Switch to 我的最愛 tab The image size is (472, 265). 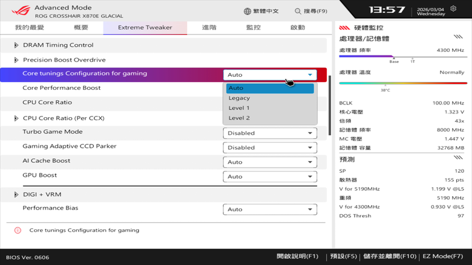(x=30, y=28)
